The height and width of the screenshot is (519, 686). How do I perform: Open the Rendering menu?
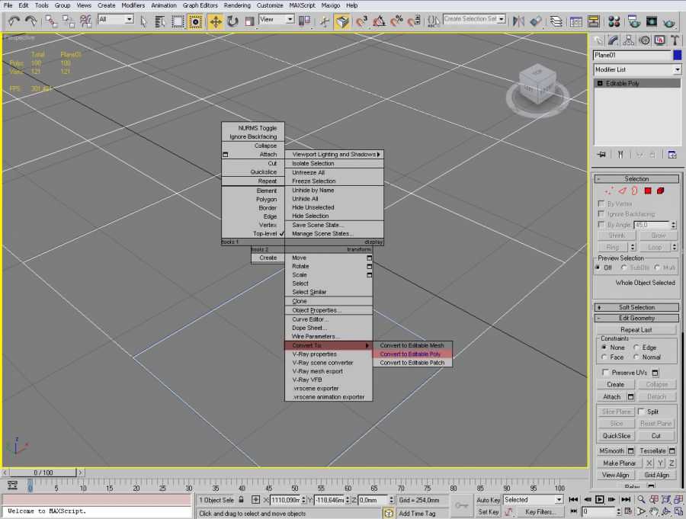[237, 5]
